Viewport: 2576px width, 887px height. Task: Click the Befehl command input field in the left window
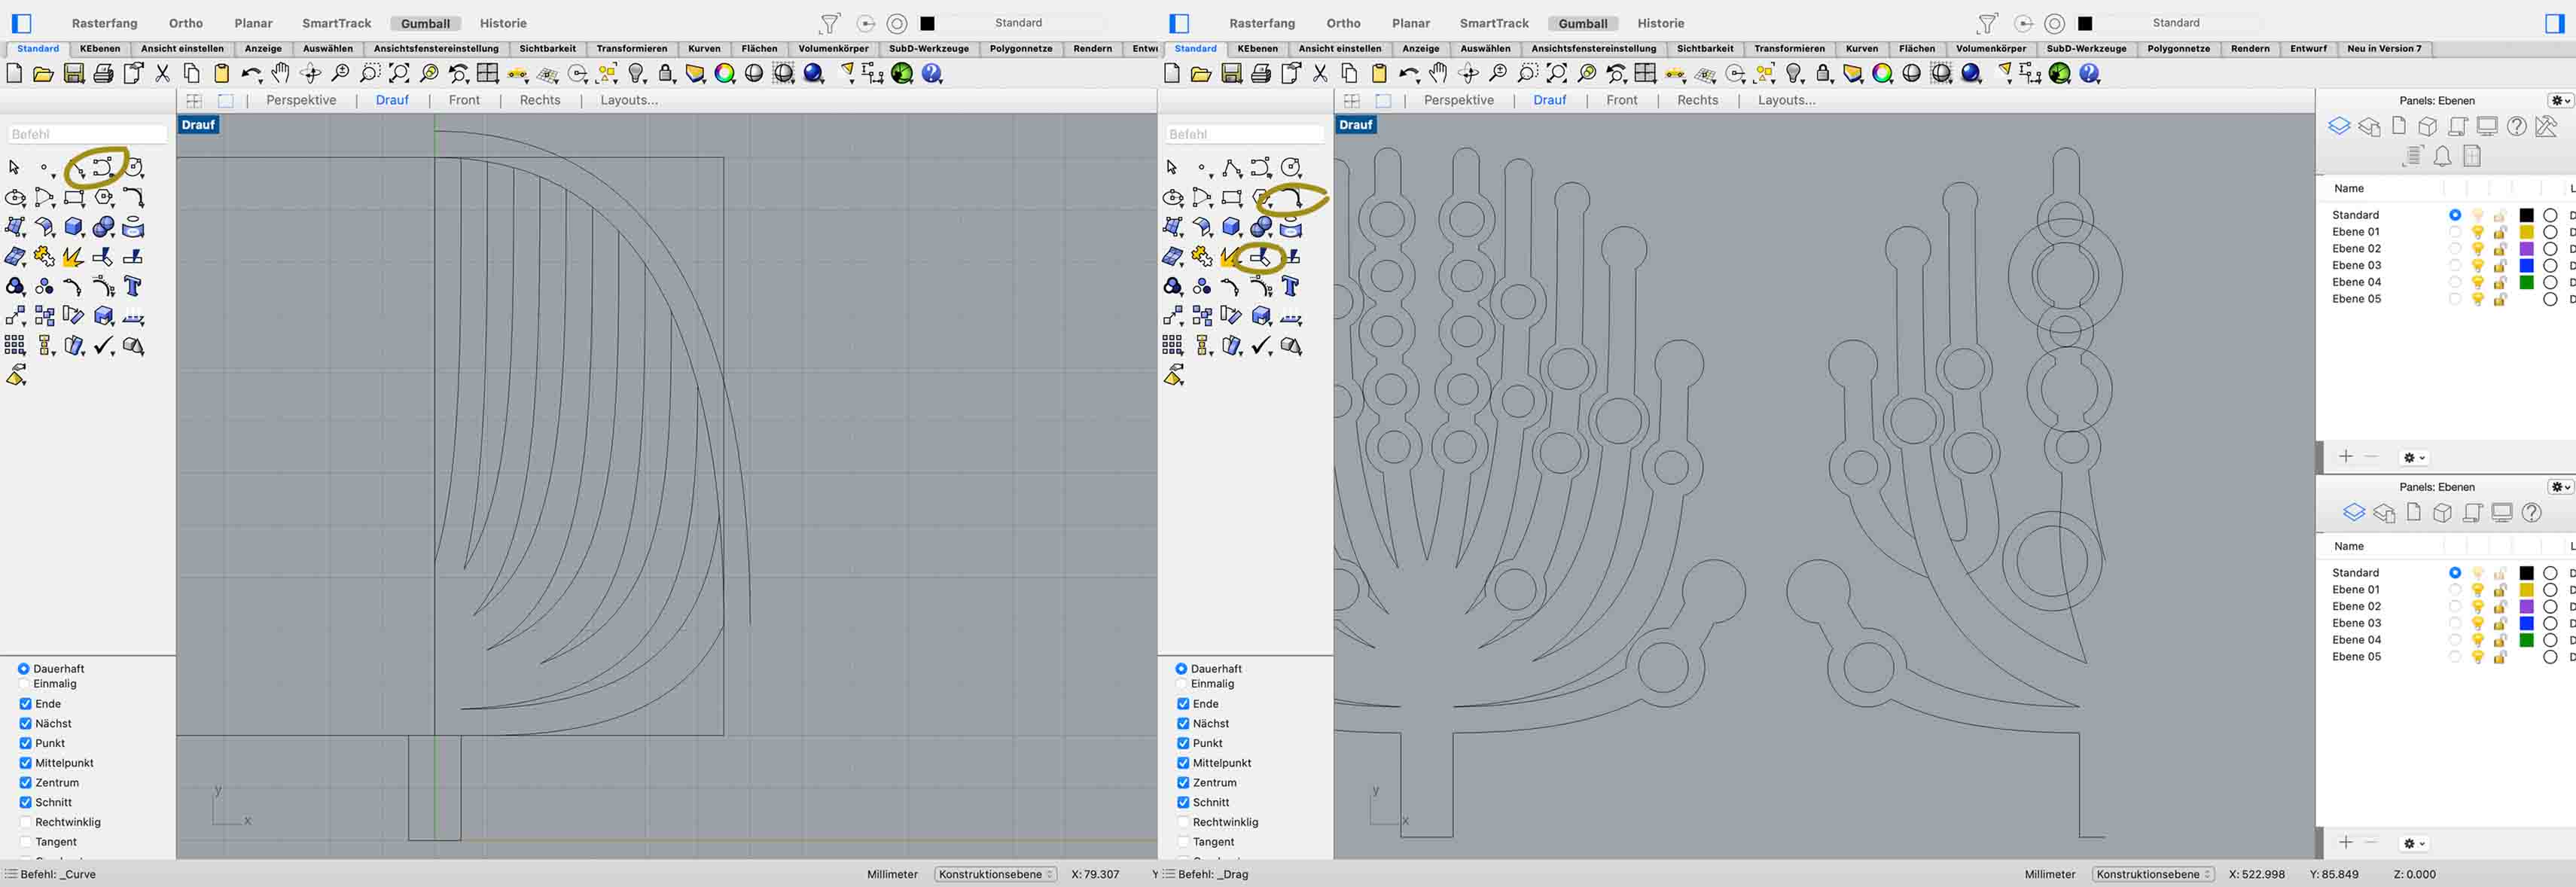coord(87,134)
